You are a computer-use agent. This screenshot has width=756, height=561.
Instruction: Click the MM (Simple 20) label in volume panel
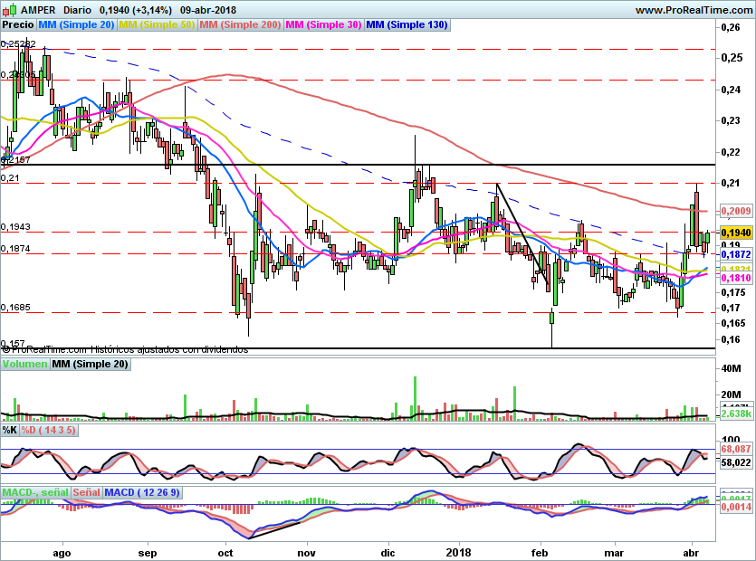click(x=91, y=365)
